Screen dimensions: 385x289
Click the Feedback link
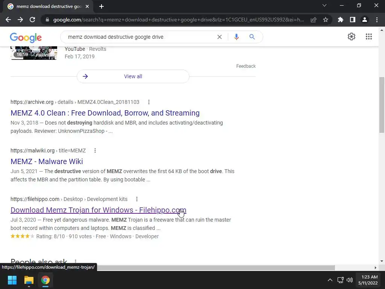tap(246, 66)
